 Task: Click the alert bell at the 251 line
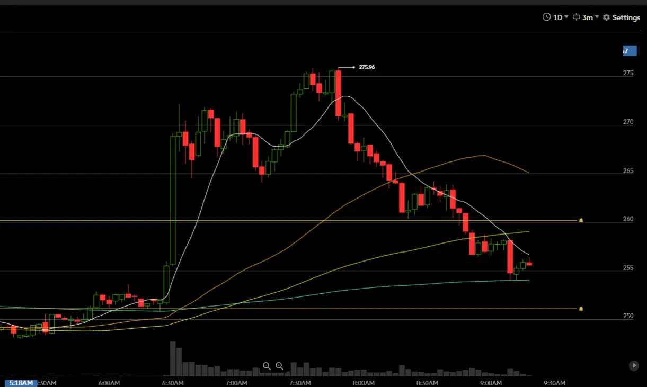coord(581,308)
